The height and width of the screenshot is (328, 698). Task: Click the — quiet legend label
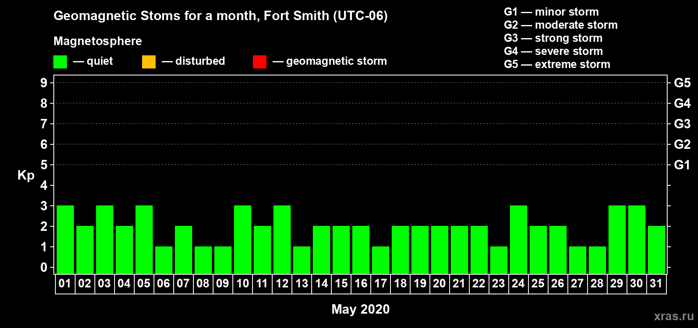point(93,61)
